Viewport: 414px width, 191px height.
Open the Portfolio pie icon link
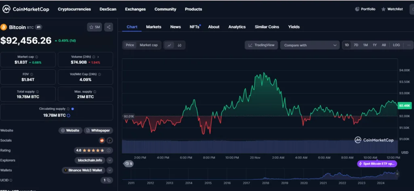[x=365, y=9]
